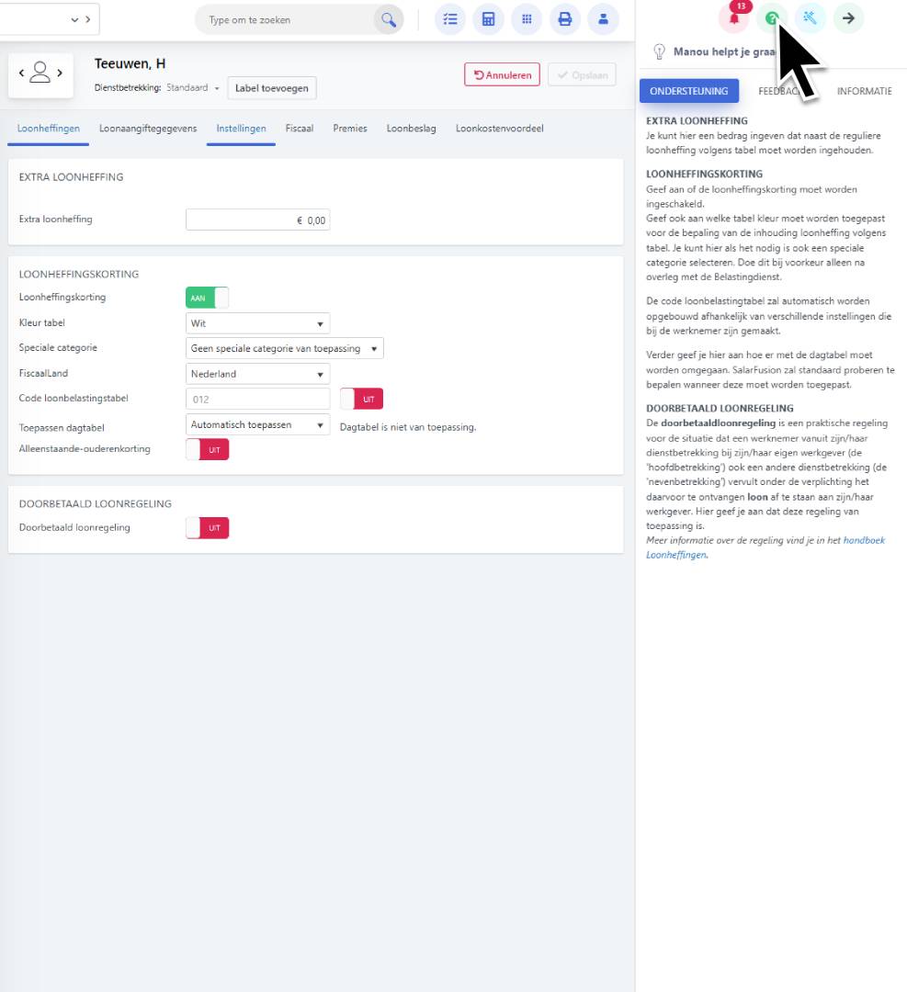Screen dimensions: 907x992
Task: Open handboek Loonheffingen link
Action: click(765, 547)
